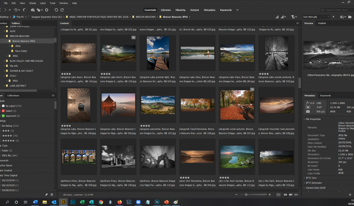The width and height of the screenshot is (354, 206).
Task: Create a new folder icon
Action: click(350, 17)
